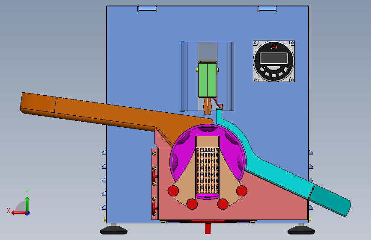Click the blue origin ball of the triad
Image resolution: width=371 pixels, height=240 pixels.
pos(28,213)
